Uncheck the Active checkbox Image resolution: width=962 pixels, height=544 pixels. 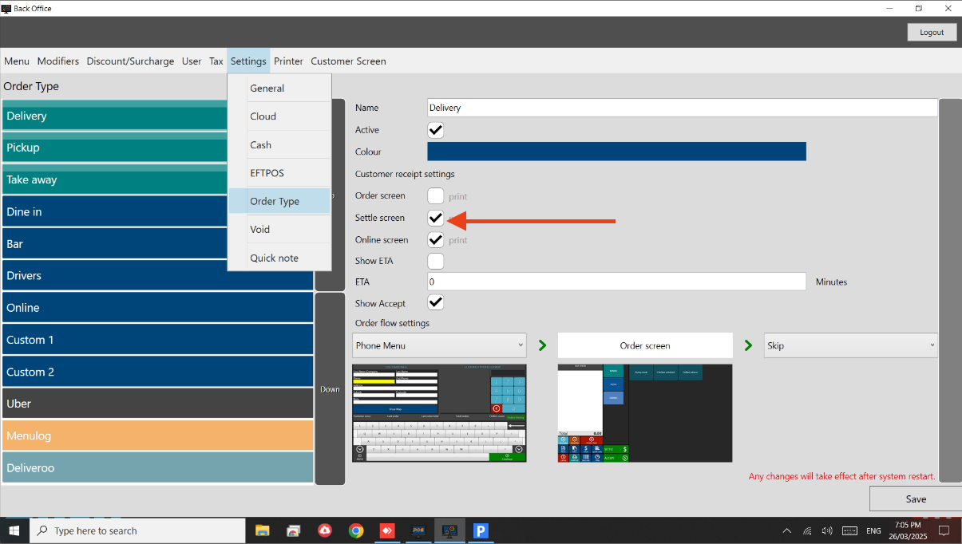(436, 130)
